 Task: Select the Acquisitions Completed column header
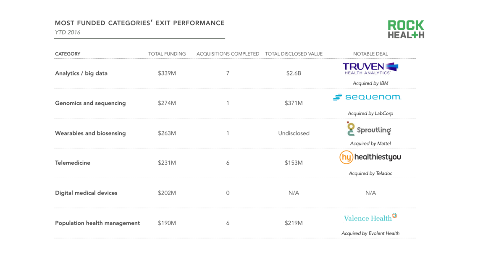coord(228,54)
